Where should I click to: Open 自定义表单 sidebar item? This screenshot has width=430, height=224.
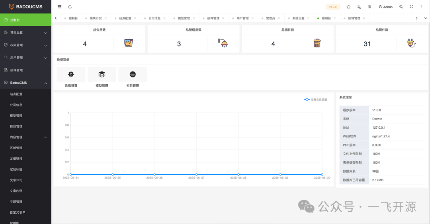pyautogui.click(x=25, y=212)
